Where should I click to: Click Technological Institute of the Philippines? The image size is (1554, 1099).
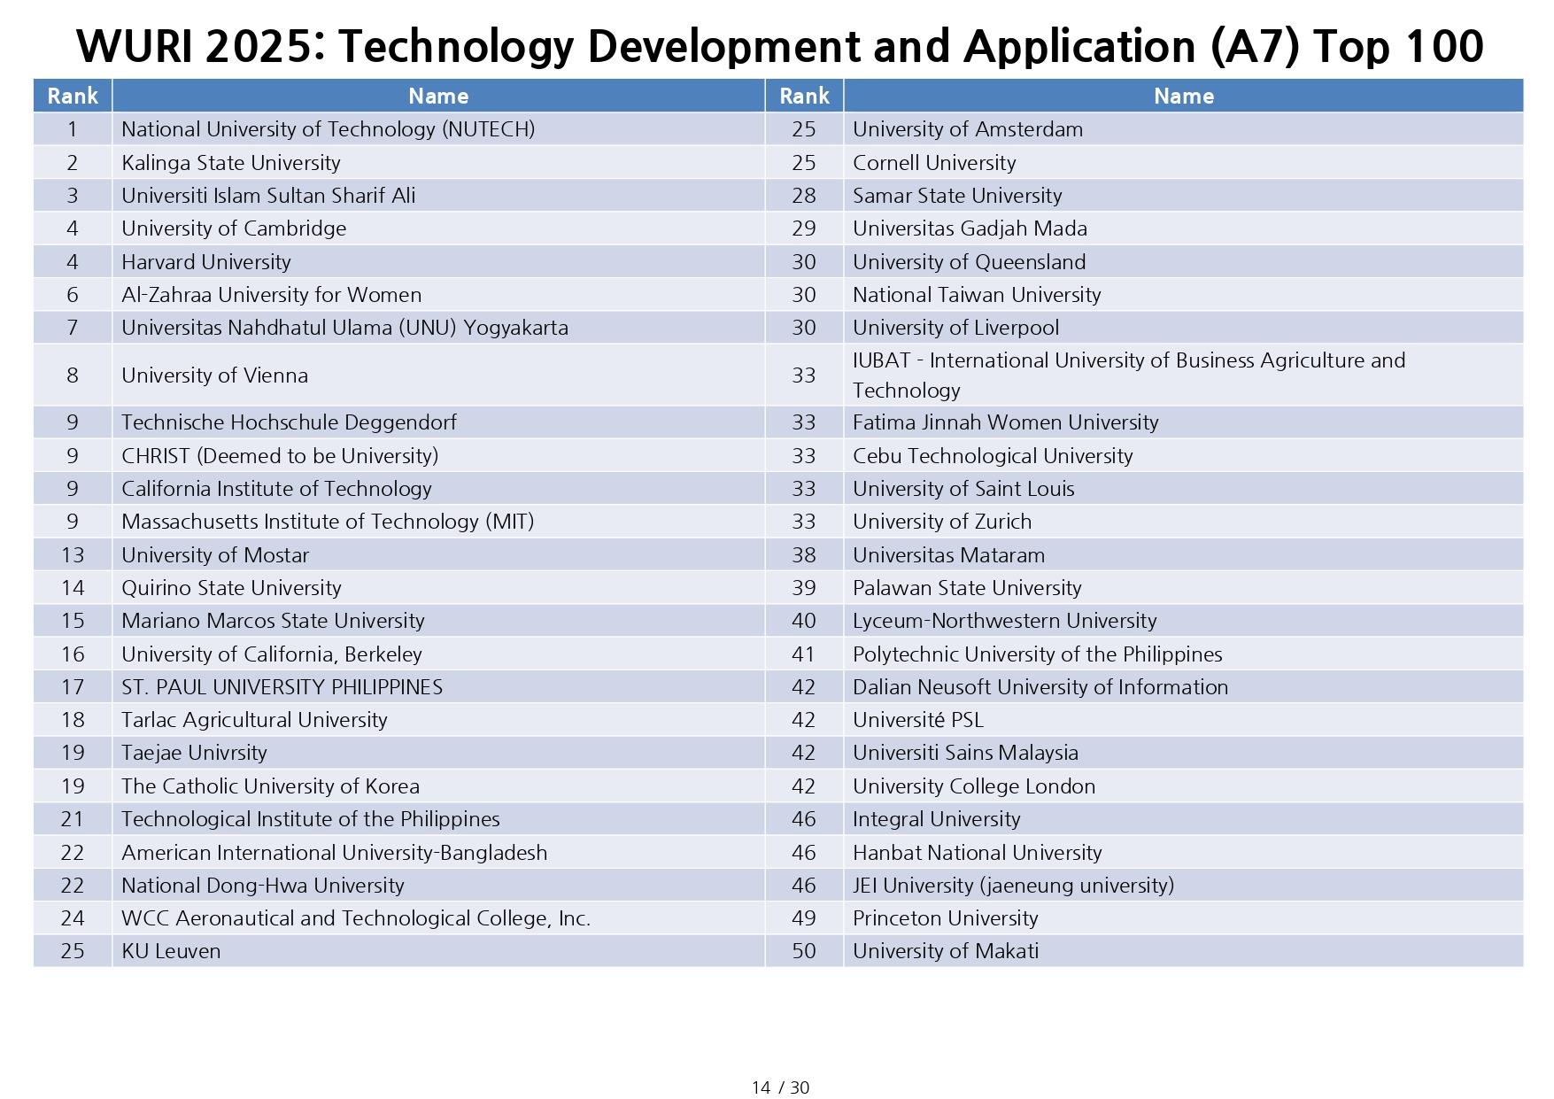coord(311,819)
